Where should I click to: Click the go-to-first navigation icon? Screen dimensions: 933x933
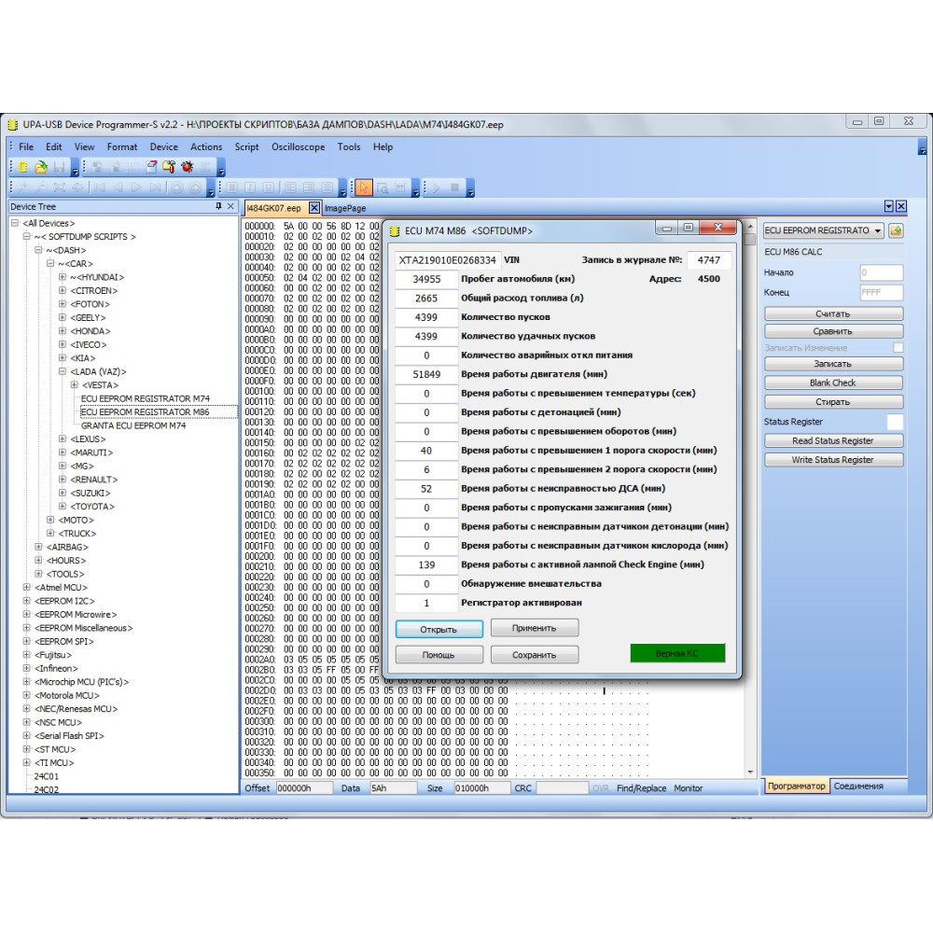click(x=100, y=188)
